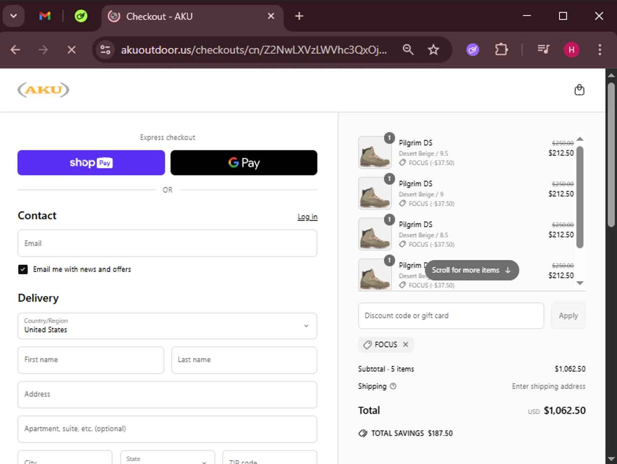This screenshot has width=617, height=464.
Task: Pay with Google Pay
Action: pyautogui.click(x=244, y=162)
